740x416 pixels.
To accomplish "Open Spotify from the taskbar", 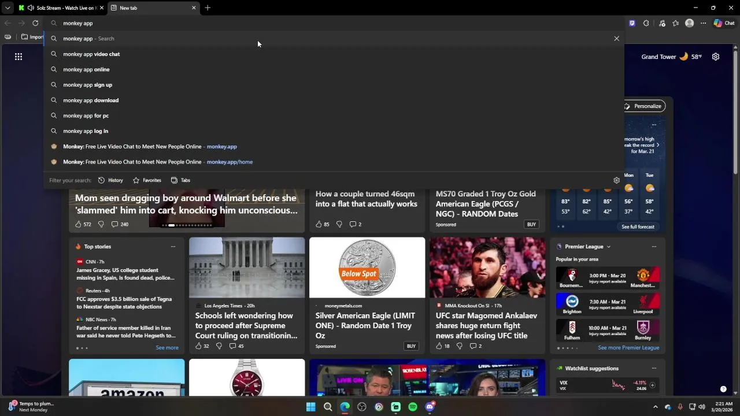I will coord(413,407).
